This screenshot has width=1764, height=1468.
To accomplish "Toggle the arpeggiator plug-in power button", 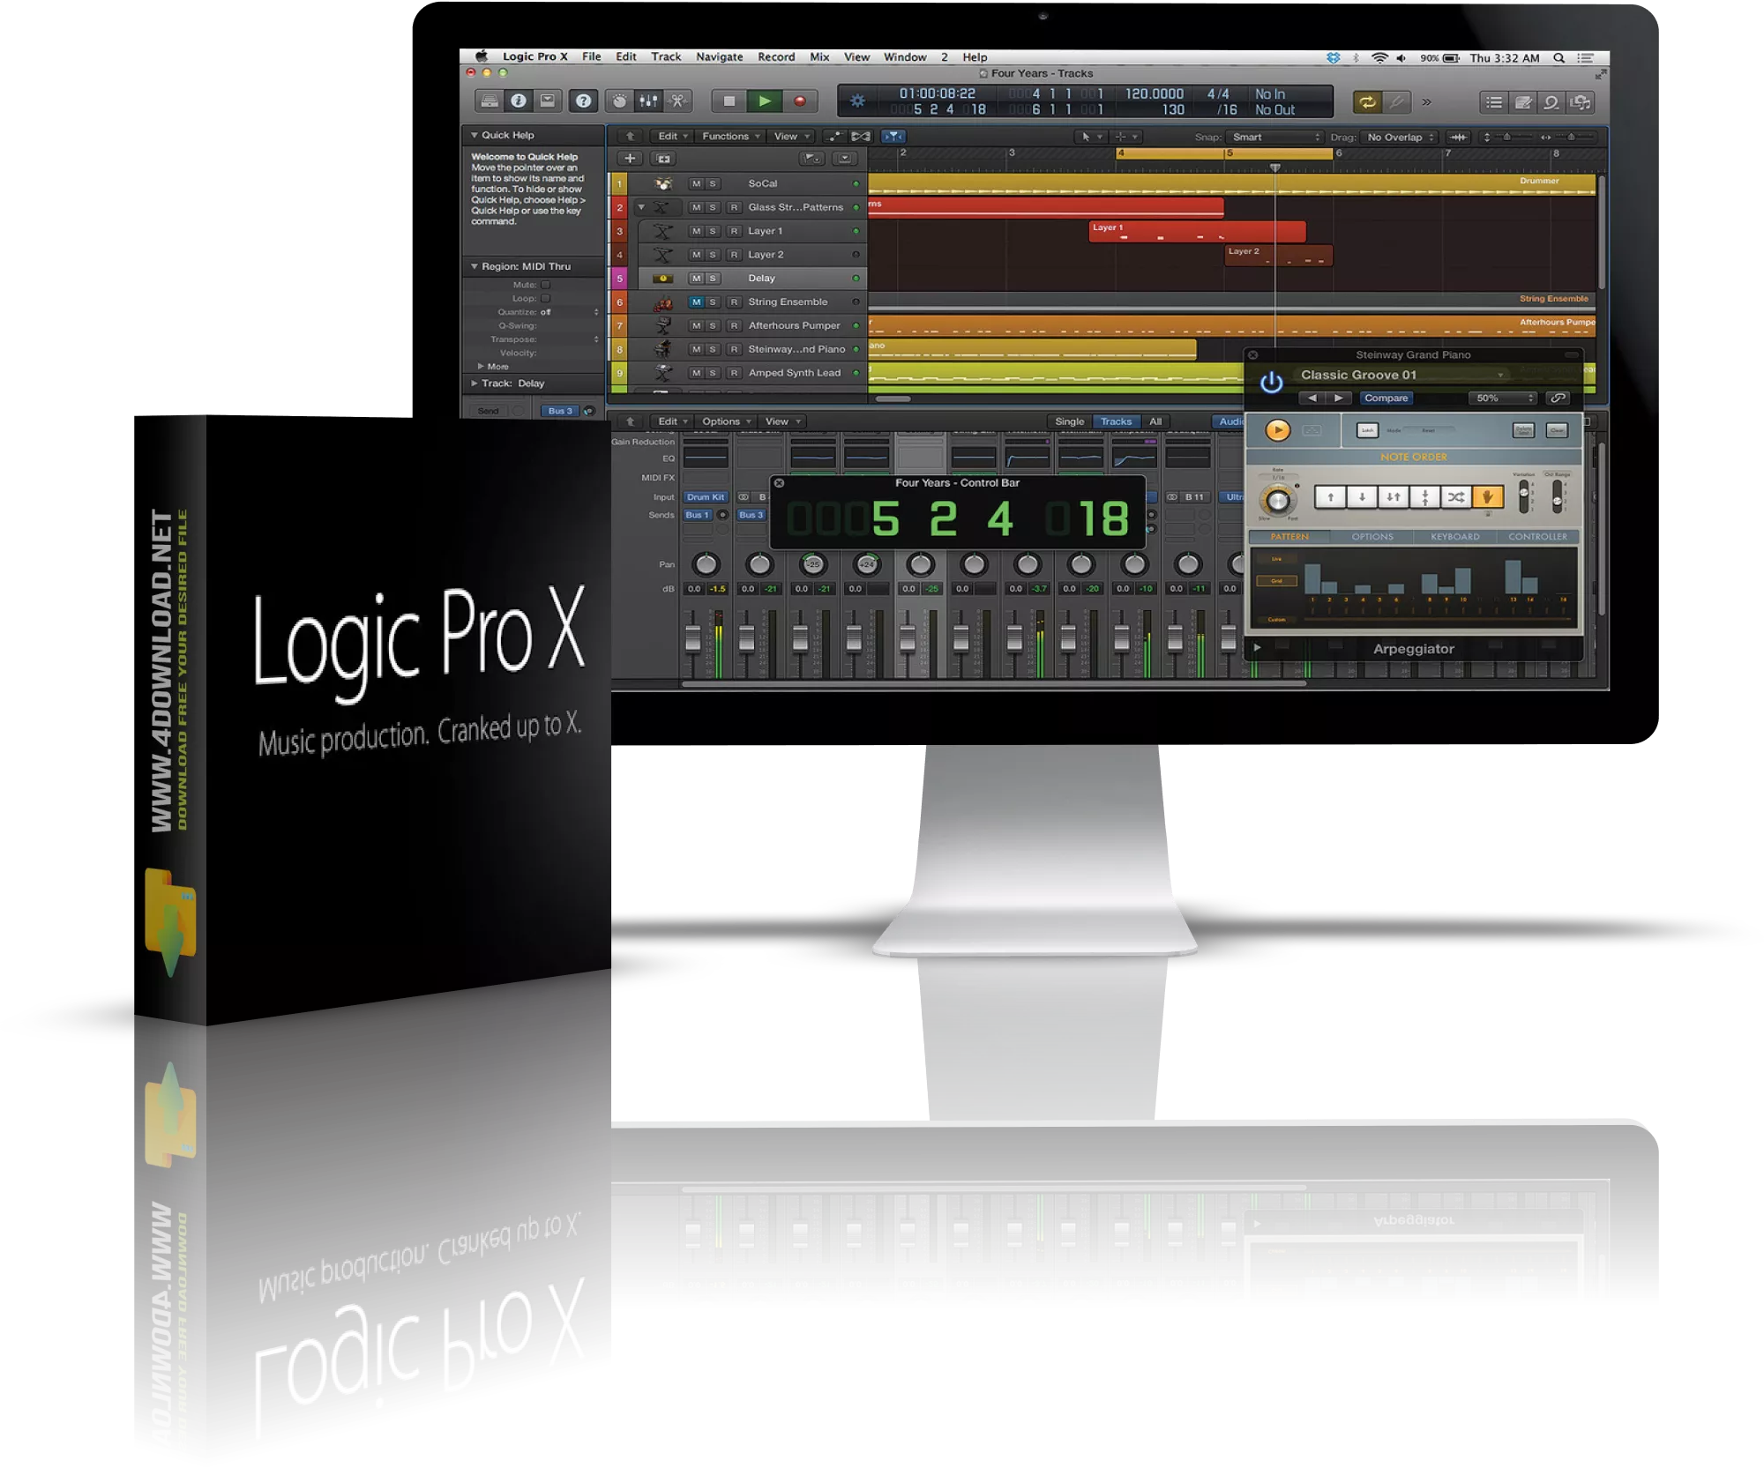I will 1271,383.
